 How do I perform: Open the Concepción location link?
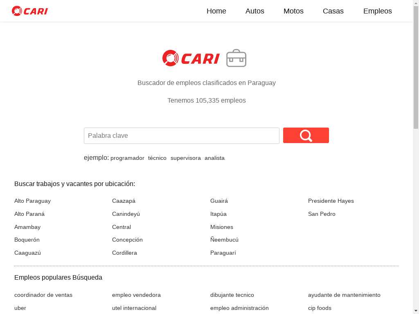pos(127,240)
